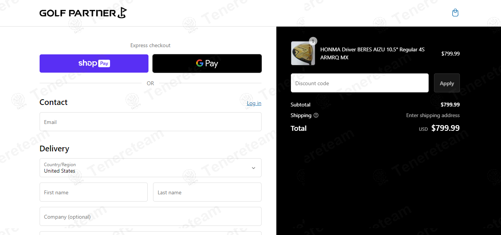The image size is (501, 235).
Task: Open the HONMA driver product thumbnail
Action: tap(303, 54)
